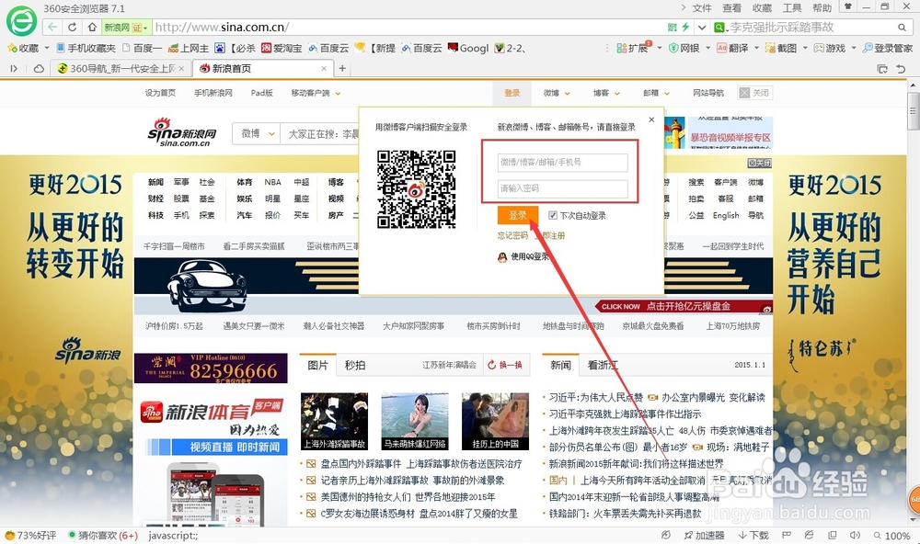Expand address bar dropdown arrow

click(702, 27)
